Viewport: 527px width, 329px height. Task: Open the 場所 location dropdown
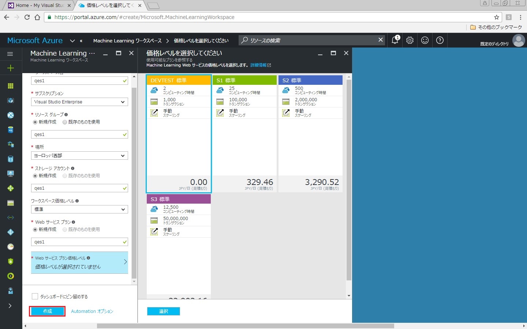(x=79, y=156)
